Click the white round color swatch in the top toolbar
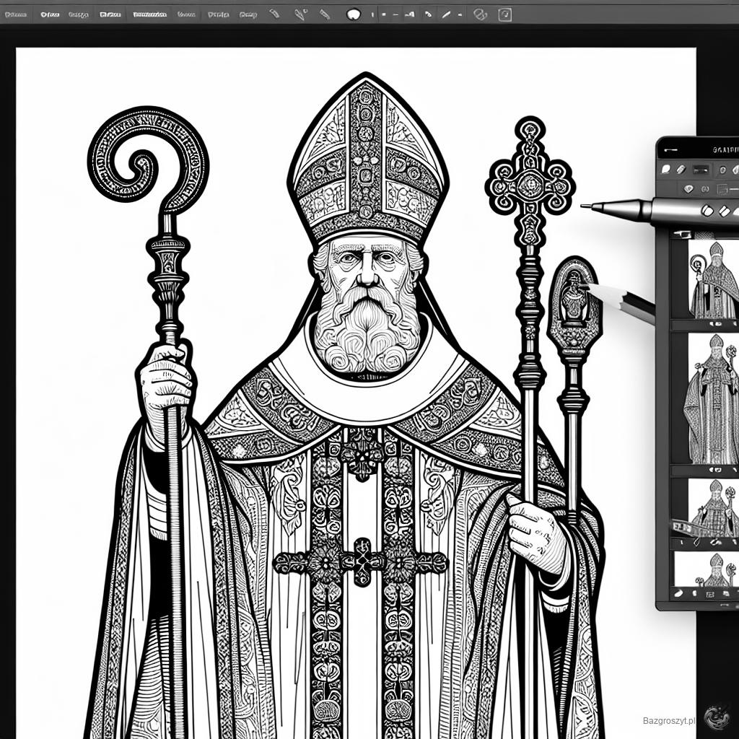The height and width of the screenshot is (739, 739). (x=354, y=14)
